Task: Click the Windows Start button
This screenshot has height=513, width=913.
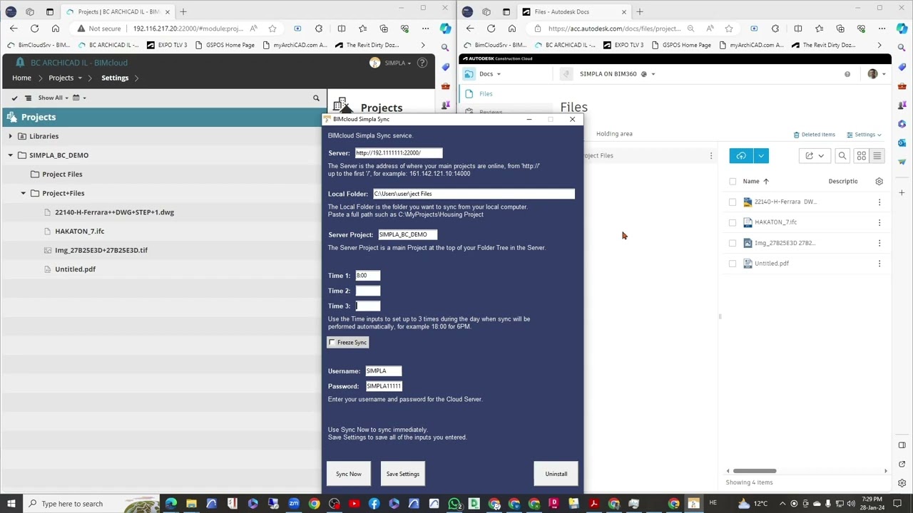Action: (x=11, y=504)
